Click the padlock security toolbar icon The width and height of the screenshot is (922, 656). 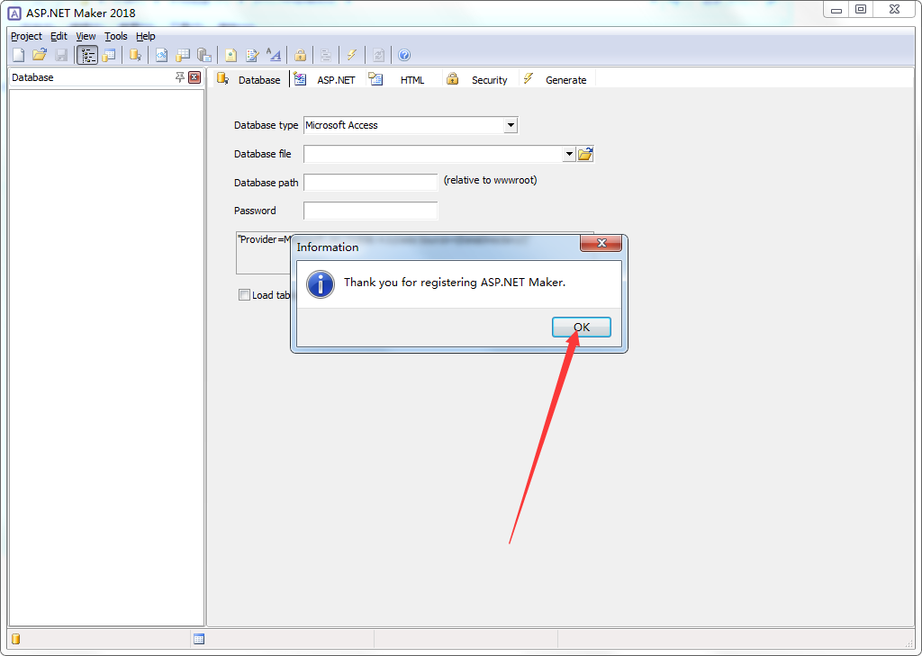pos(300,55)
